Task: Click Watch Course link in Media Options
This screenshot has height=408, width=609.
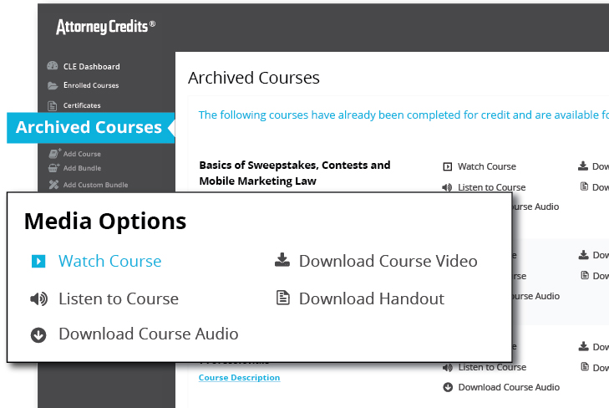Action: tap(110, 261)
